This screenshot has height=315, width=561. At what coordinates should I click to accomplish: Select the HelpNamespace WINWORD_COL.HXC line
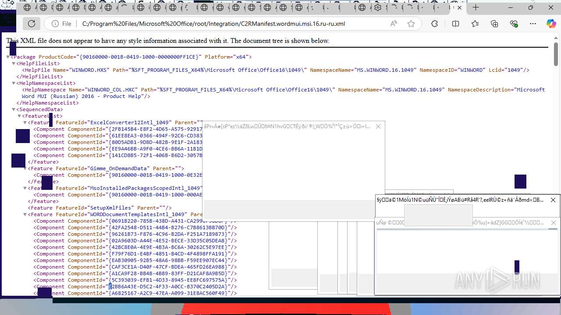tap(284, 93)
